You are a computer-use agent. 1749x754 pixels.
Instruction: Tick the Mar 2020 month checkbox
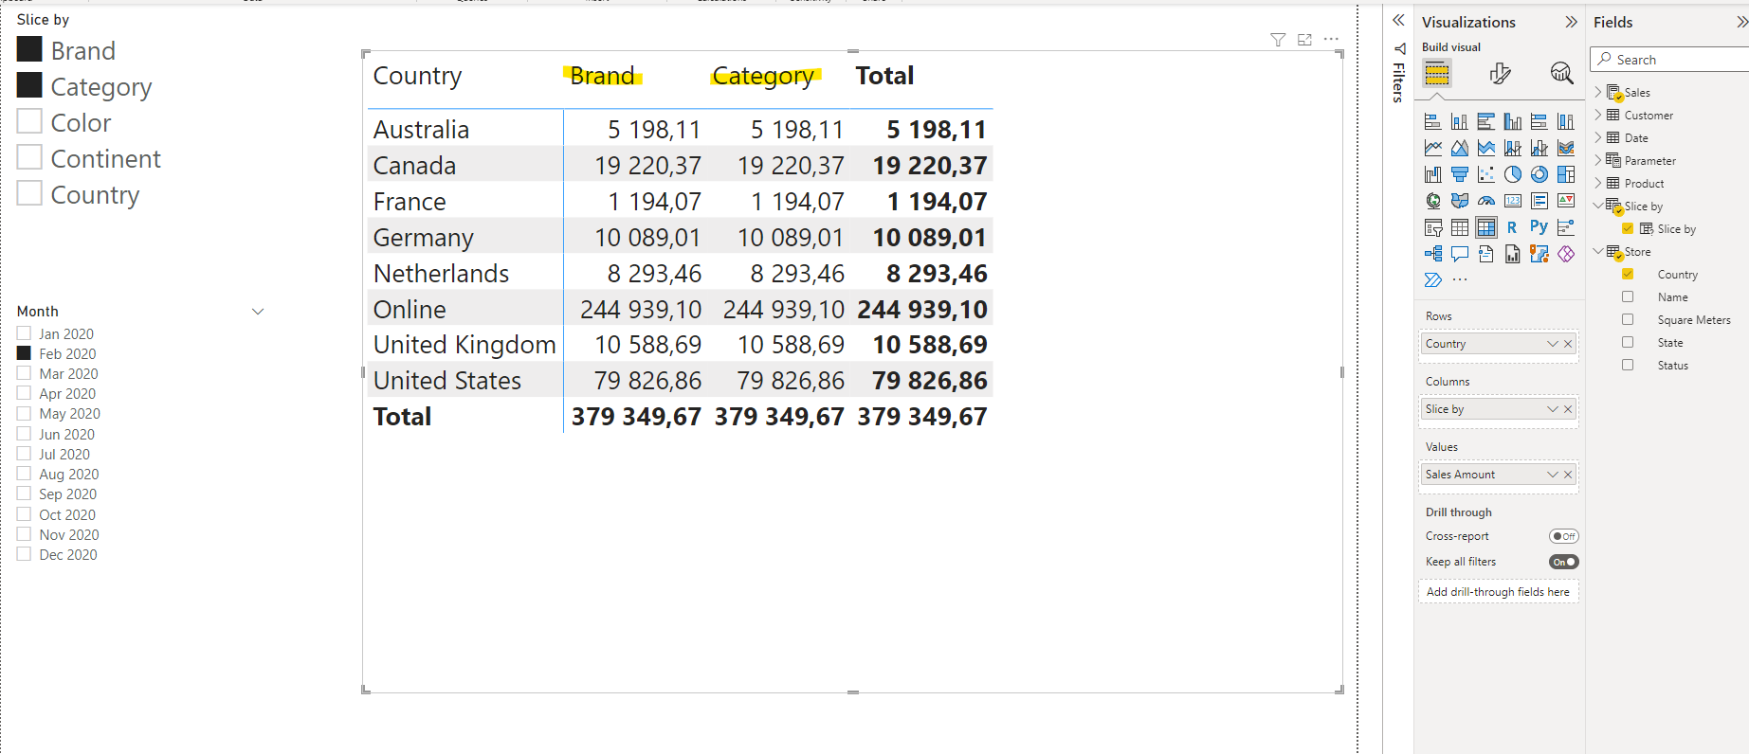(24, 373)
